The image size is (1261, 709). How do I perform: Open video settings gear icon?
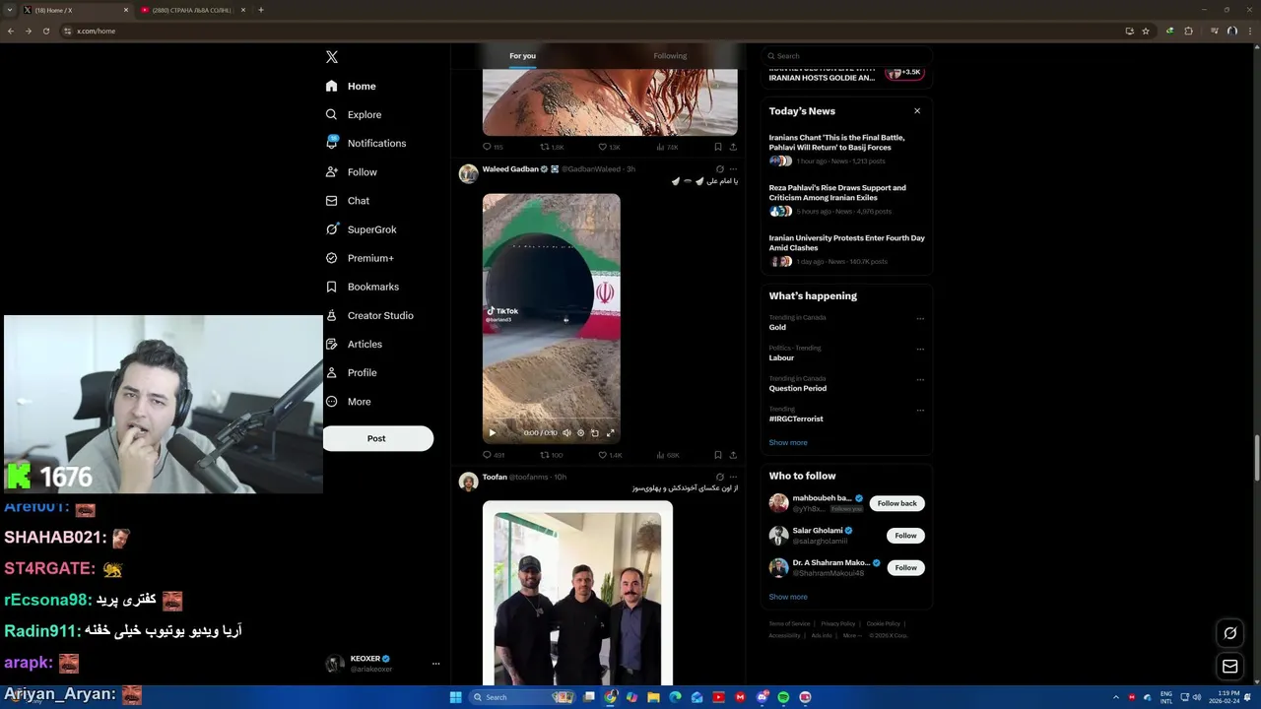[x=580, y=432]
